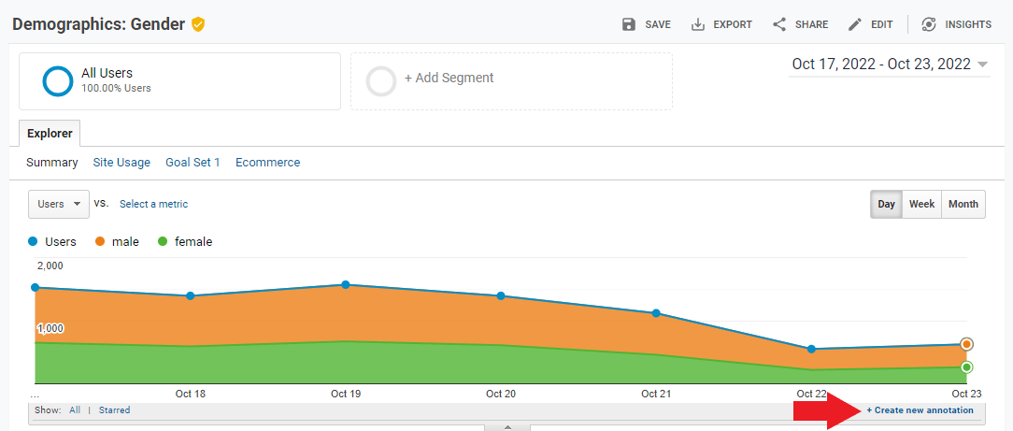Click the EXPORT text label
This screenshot has height=431, width=1013.
pyautogui.click(x=733, y=24)
